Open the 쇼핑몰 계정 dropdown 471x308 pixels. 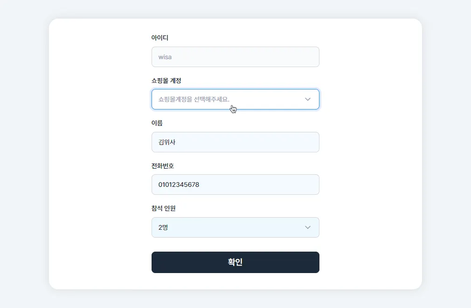click(x=235, y=99)
